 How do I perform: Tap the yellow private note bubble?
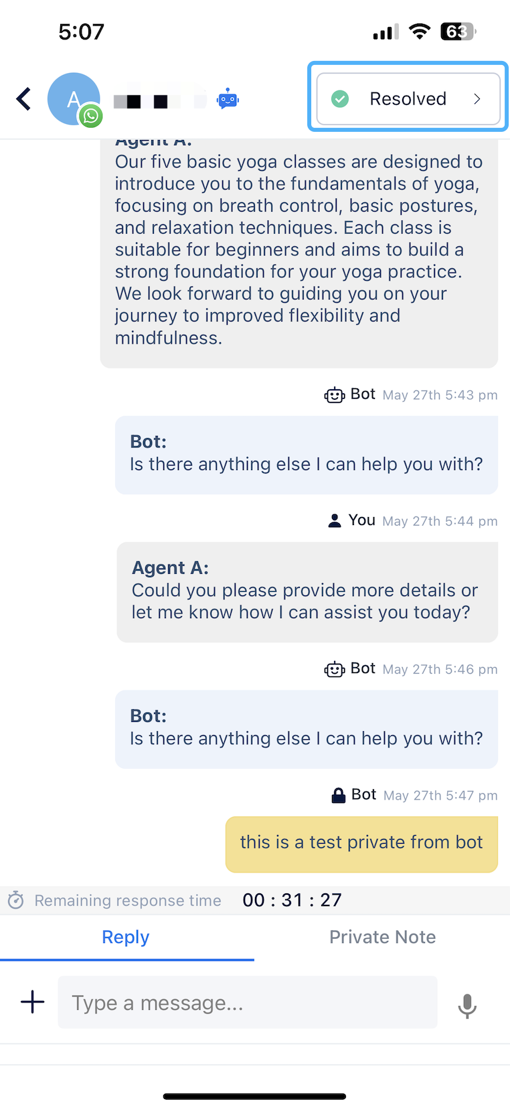tap(361, 844)
